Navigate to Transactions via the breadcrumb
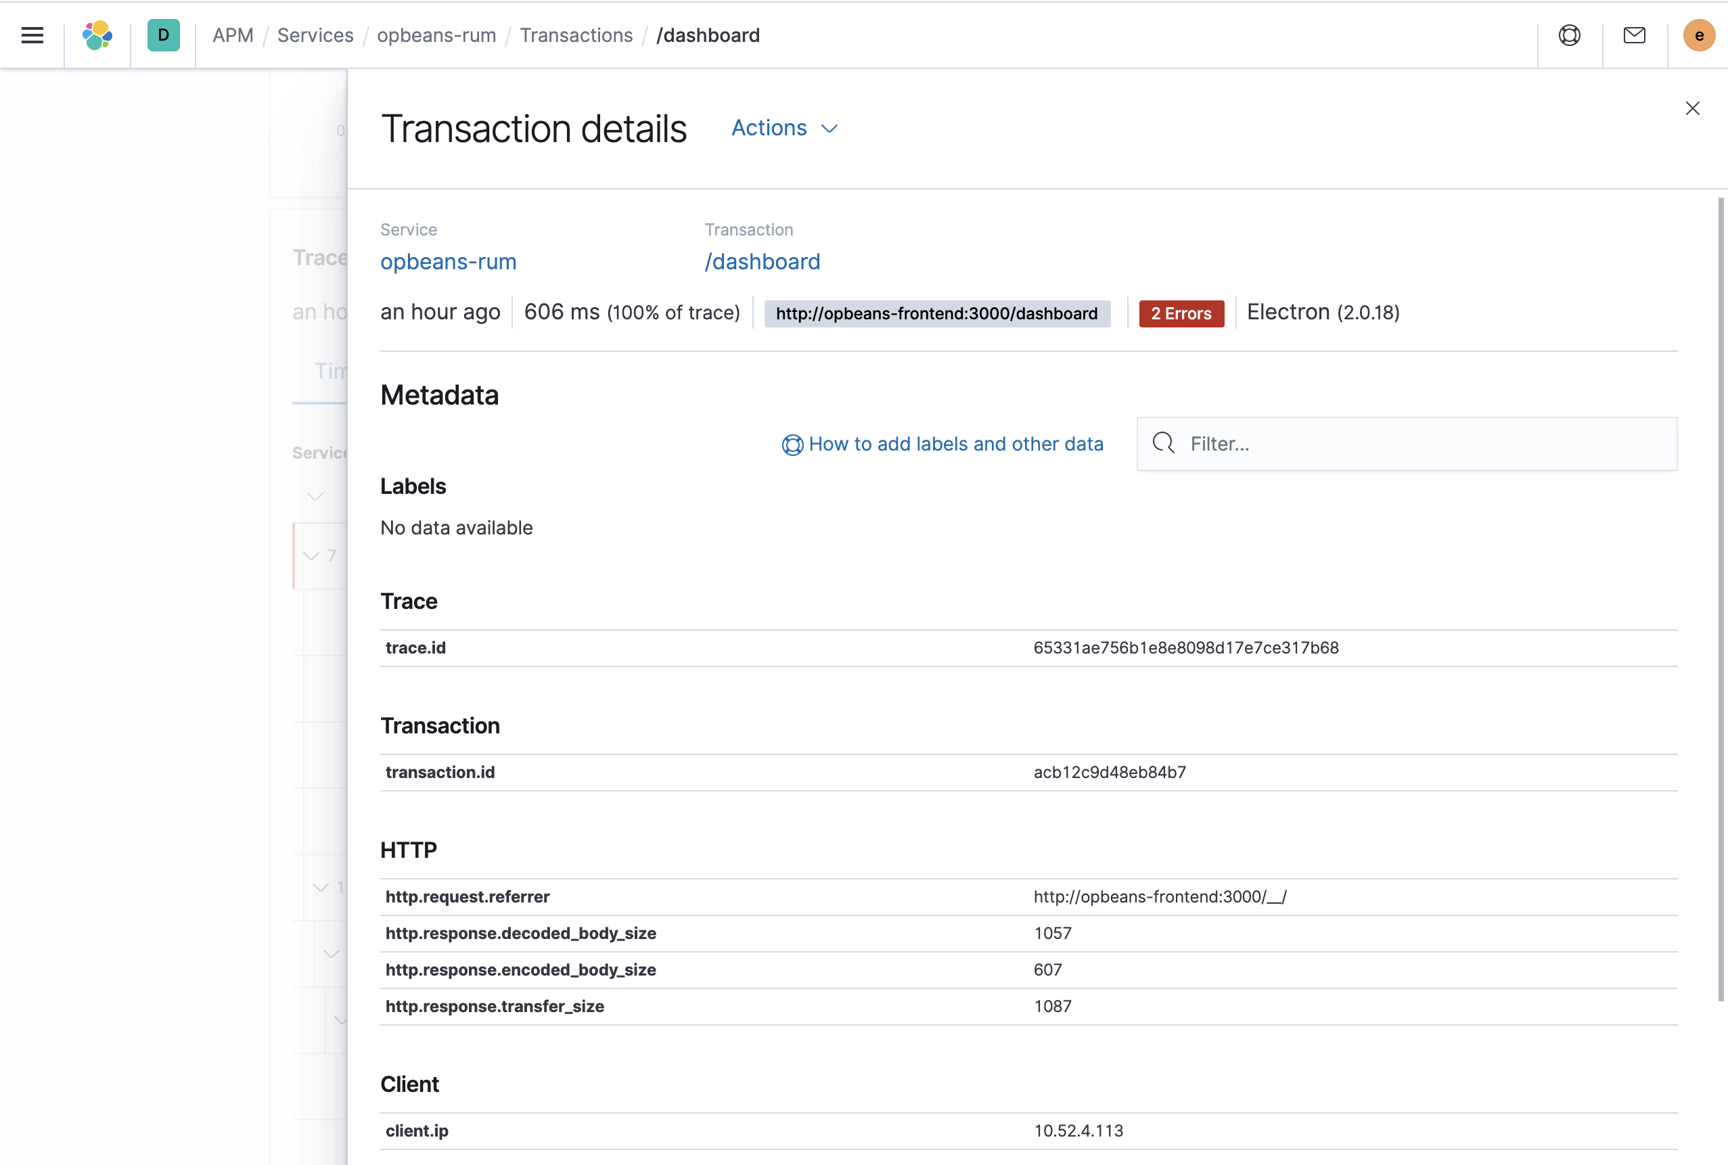 576,35
